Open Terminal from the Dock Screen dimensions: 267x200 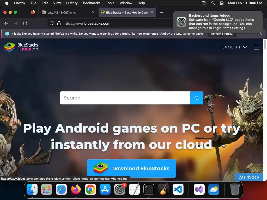point(149,189)
